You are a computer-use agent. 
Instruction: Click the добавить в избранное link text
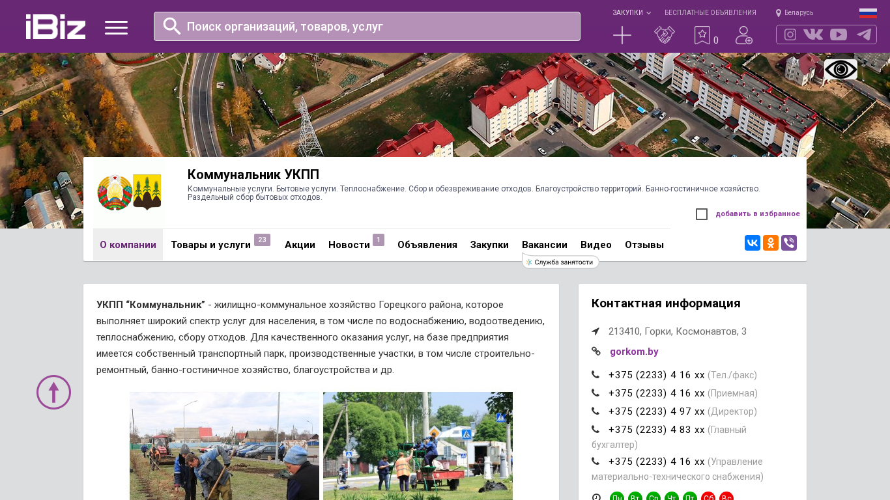[x=758, y=214]
